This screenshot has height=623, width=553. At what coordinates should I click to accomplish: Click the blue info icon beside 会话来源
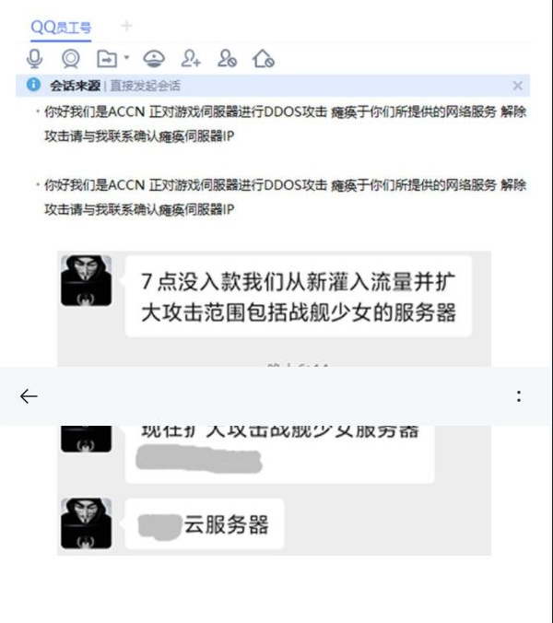click(x=33, y=85)
